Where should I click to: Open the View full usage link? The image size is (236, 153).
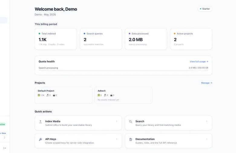199,62
